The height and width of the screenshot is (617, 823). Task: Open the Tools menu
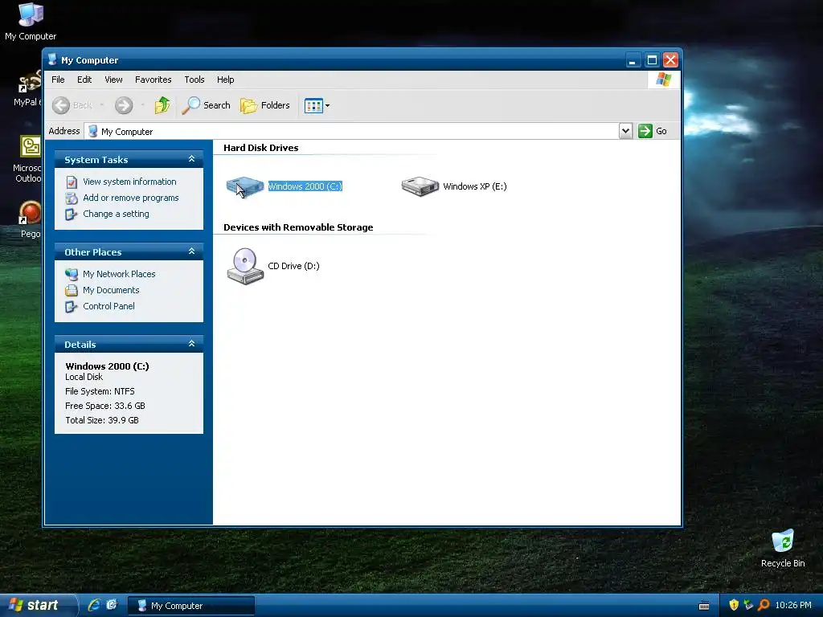coord(194,80)
